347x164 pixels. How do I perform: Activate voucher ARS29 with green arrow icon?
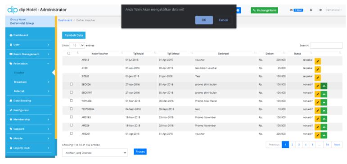(x=324, y=127)
